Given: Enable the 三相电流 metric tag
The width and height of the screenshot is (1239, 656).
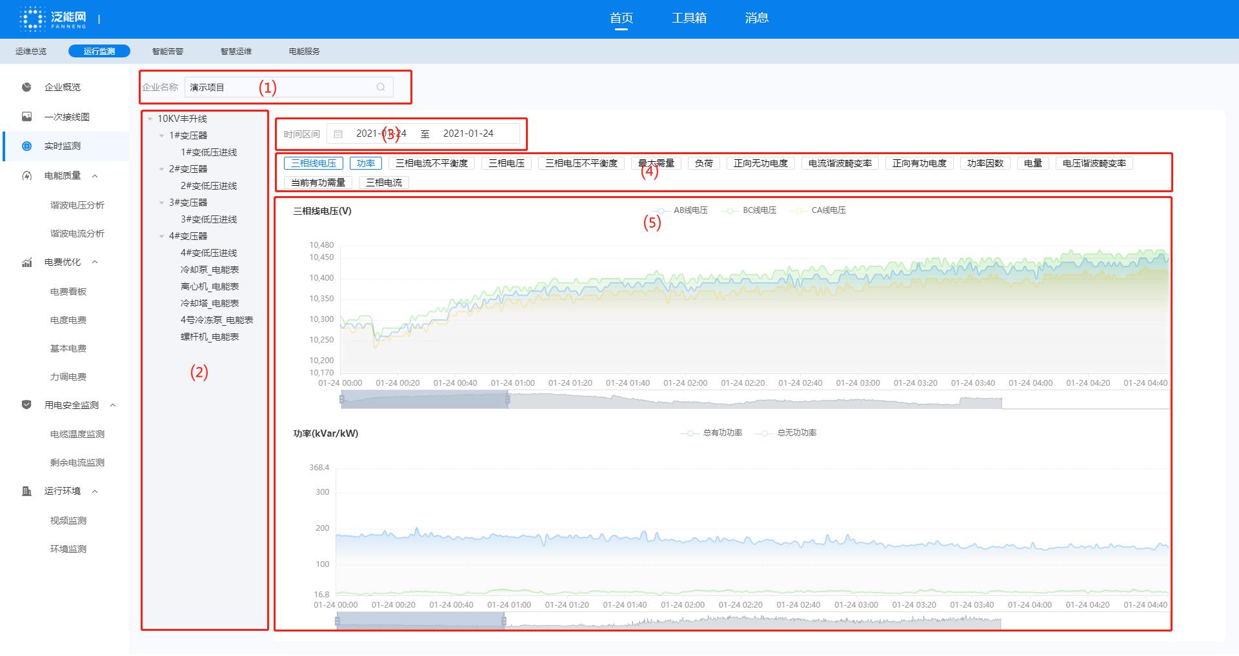Looking at the screenshot, I should pyautogui.click(x=384, y=183).
